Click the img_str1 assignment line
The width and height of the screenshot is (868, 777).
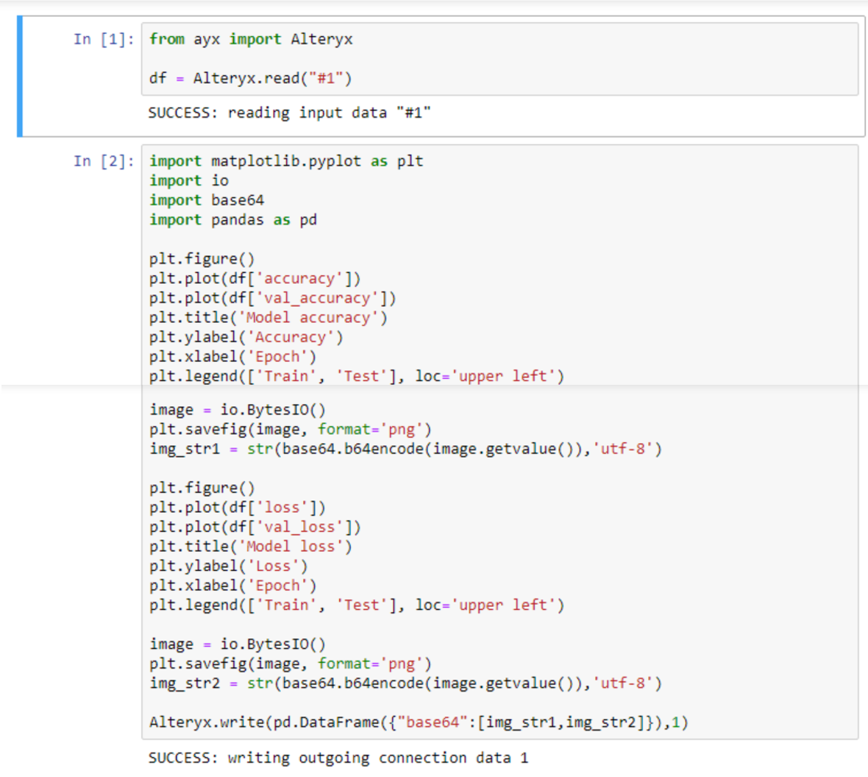pyautogui.click(x=405, y=449)
